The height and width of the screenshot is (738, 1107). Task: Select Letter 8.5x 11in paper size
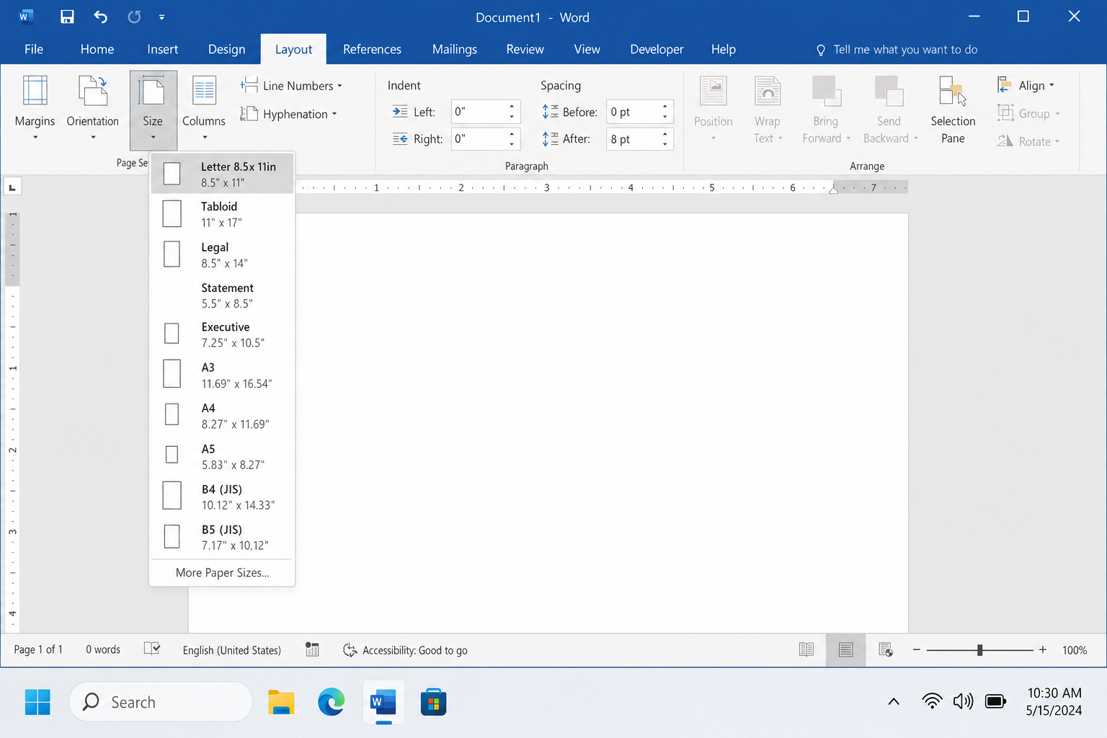[222, 174]
